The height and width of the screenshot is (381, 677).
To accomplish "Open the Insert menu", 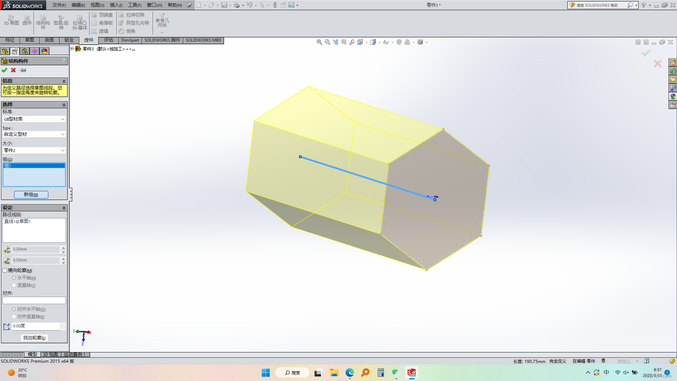I will [x=116, y=5].
